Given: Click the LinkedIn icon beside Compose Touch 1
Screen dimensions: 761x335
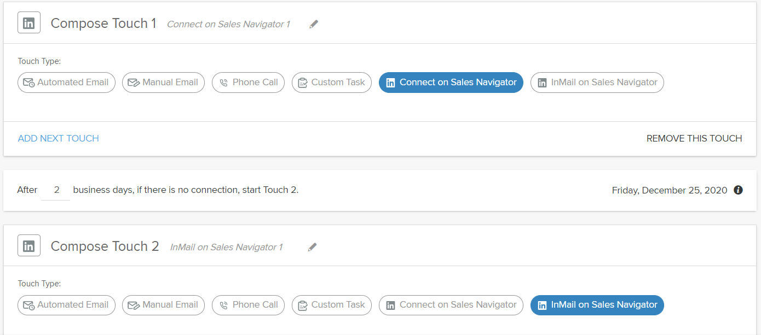Looking at the screenshot, I should pyautogui.click(x=29, y=23).
